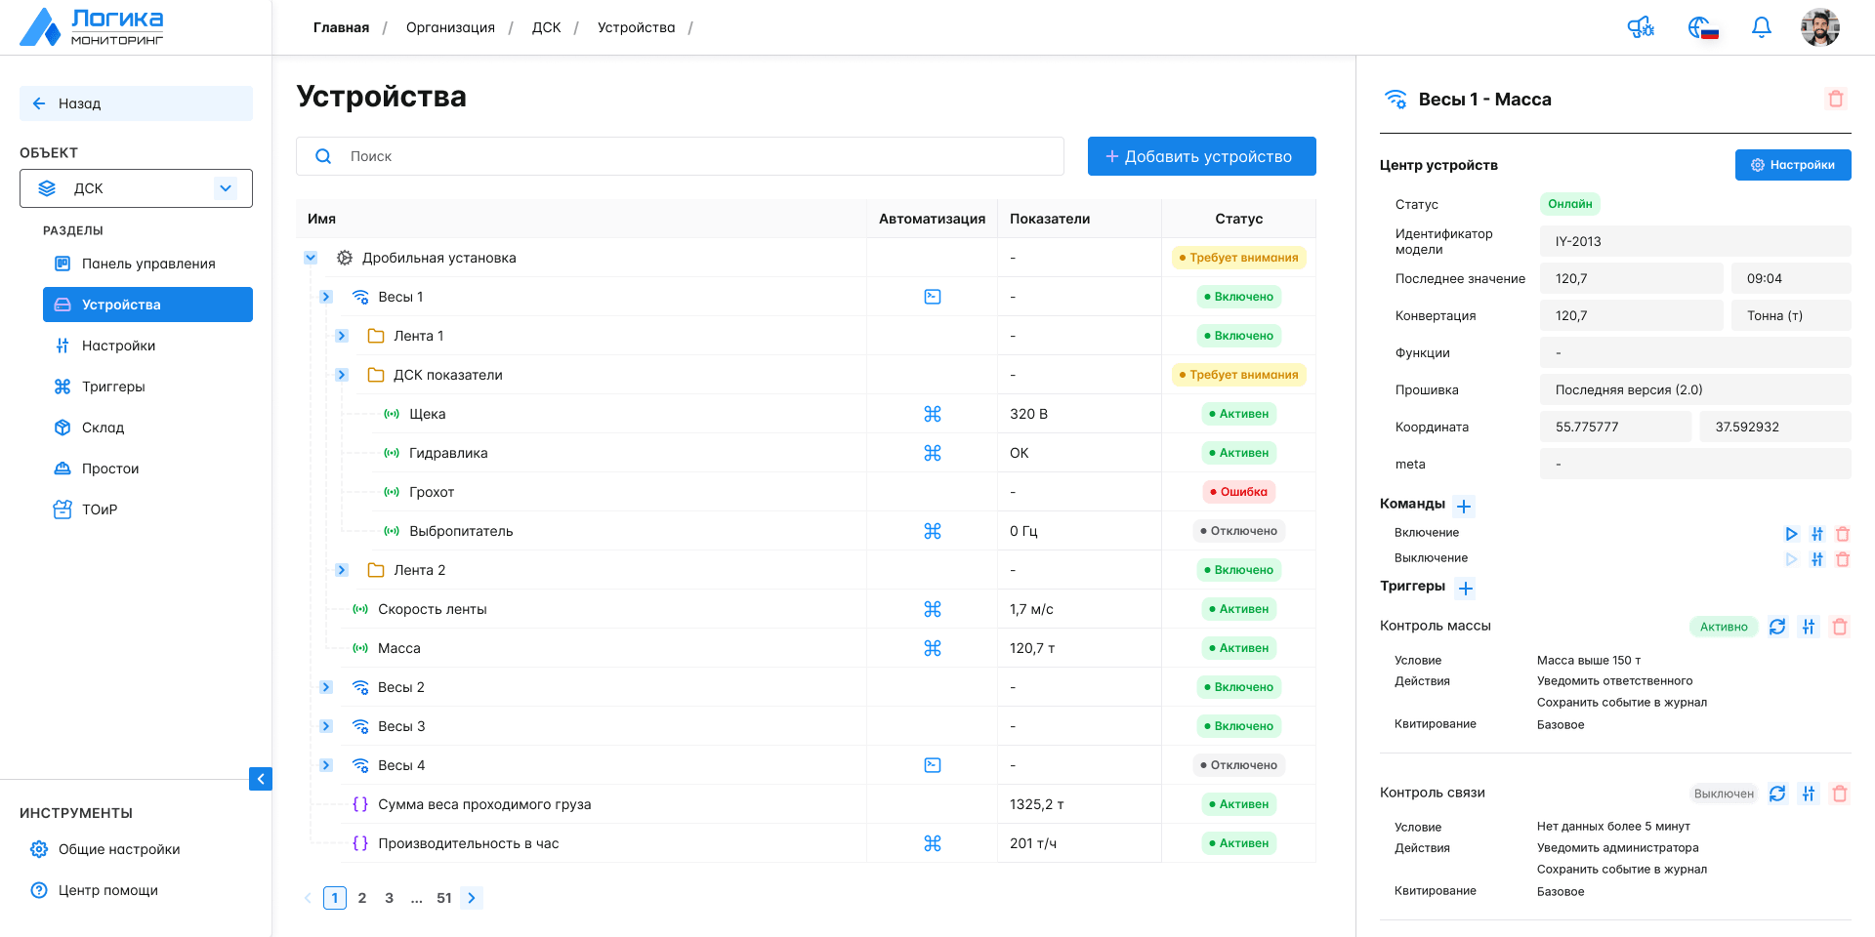Go back with the Назад button
The height and width of the screenshot is (937, 1875).
136,103
